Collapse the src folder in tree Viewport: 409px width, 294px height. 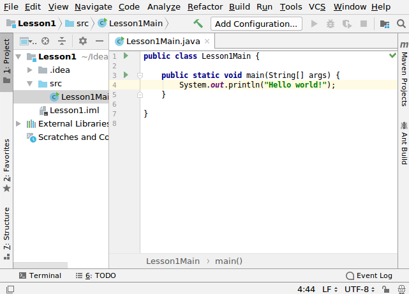click(29, 84)
